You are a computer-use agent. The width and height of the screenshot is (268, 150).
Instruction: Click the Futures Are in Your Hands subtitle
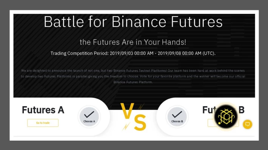[133, 42]
